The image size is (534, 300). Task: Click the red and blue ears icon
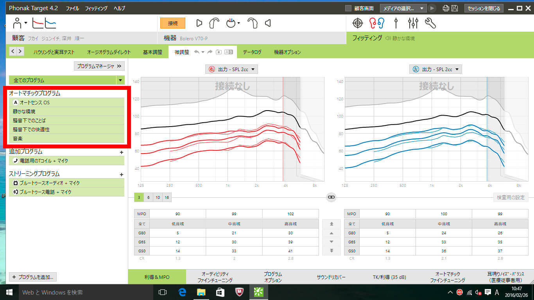[377, 23]
